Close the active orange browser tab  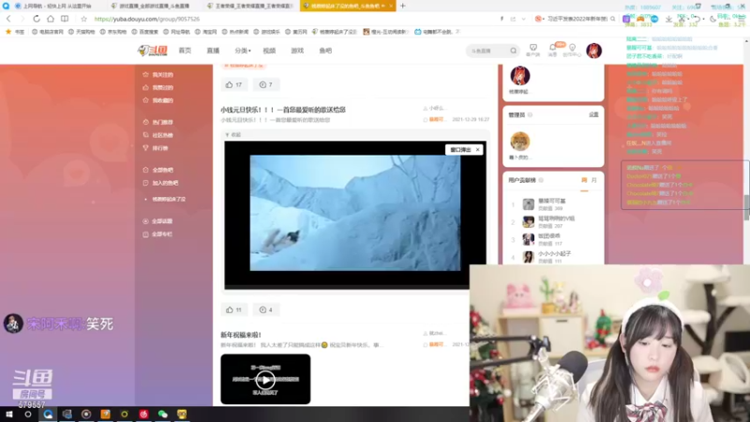coord(391,6)
